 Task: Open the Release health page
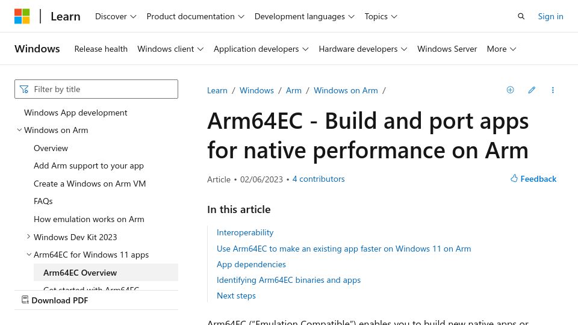(101, 49)
